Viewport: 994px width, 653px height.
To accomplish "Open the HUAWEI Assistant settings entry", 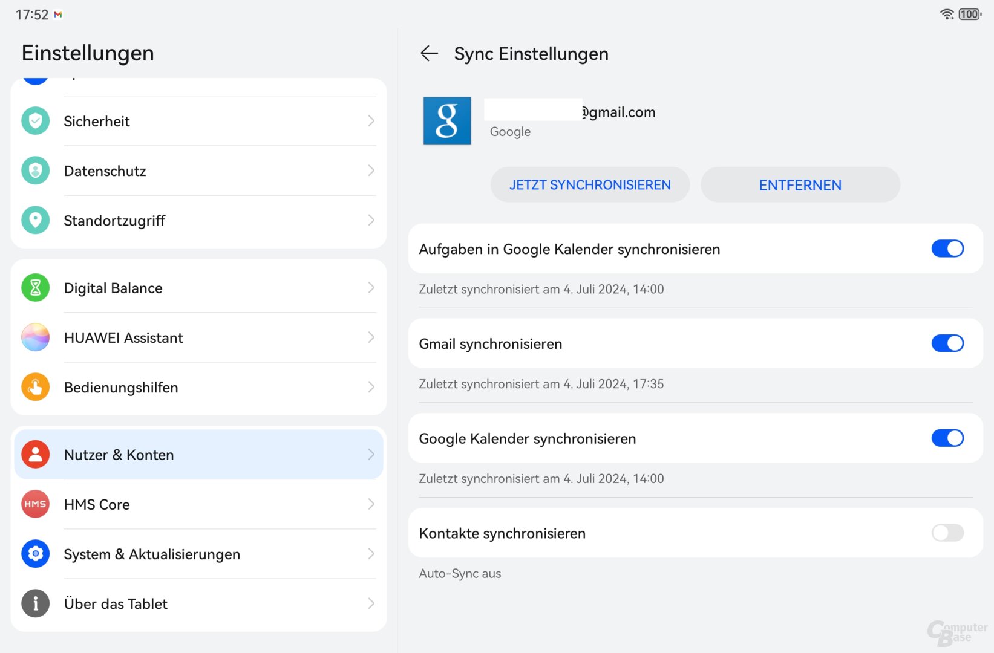I will 198,337.
